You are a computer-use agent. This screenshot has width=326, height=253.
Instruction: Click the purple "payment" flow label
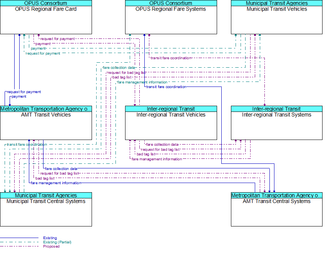click(x=43, y=44)
